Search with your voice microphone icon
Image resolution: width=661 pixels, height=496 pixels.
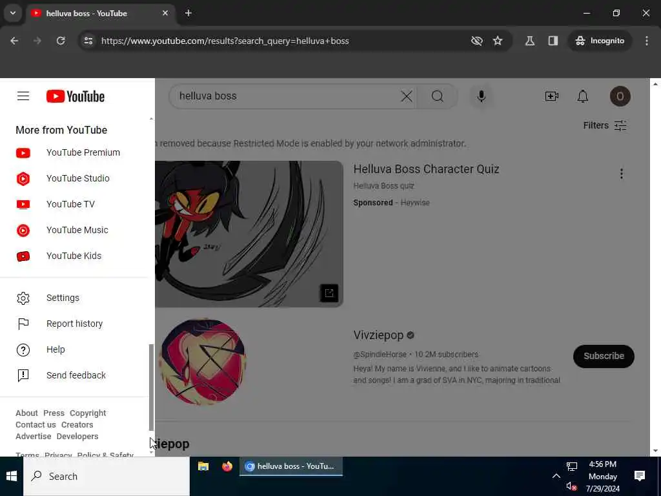pyautogui.click(x=482, y=96)
